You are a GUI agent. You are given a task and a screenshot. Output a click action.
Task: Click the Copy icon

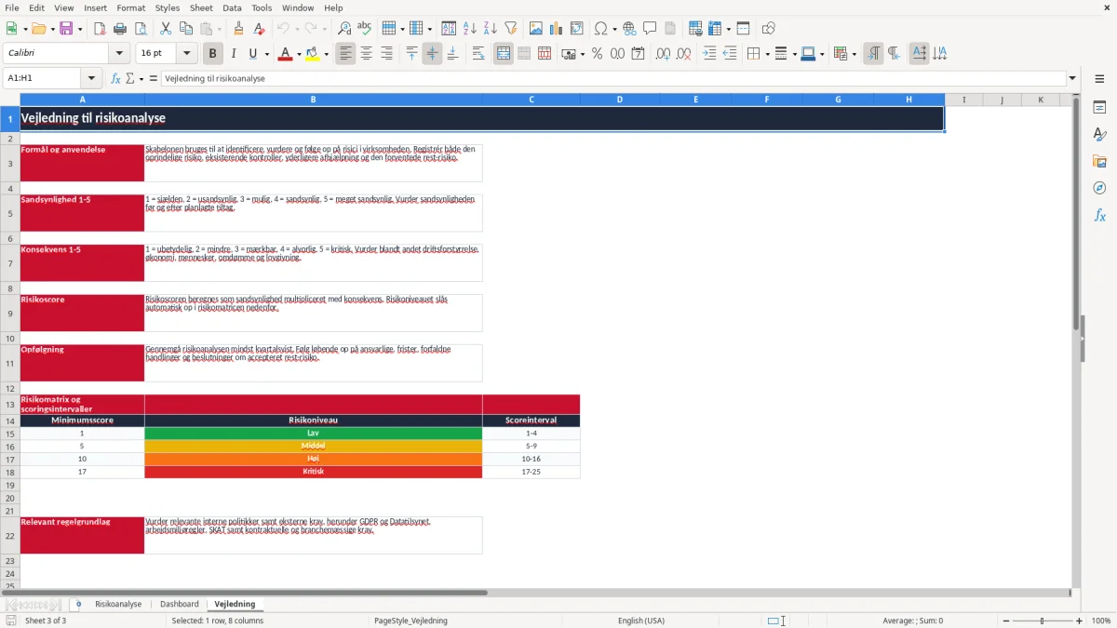[x=184, y=29]
